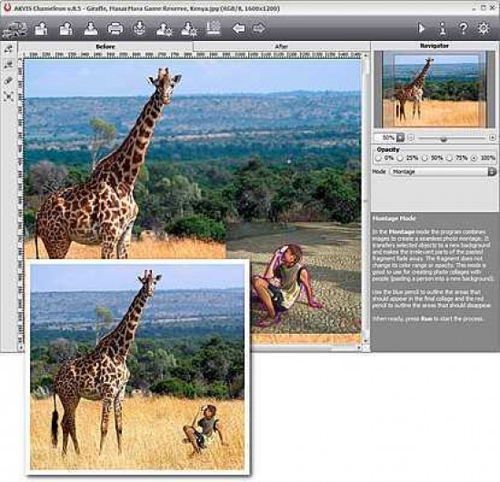500x482 pixels.
Task: Click the undo left arrow icon
Action: 238,28
